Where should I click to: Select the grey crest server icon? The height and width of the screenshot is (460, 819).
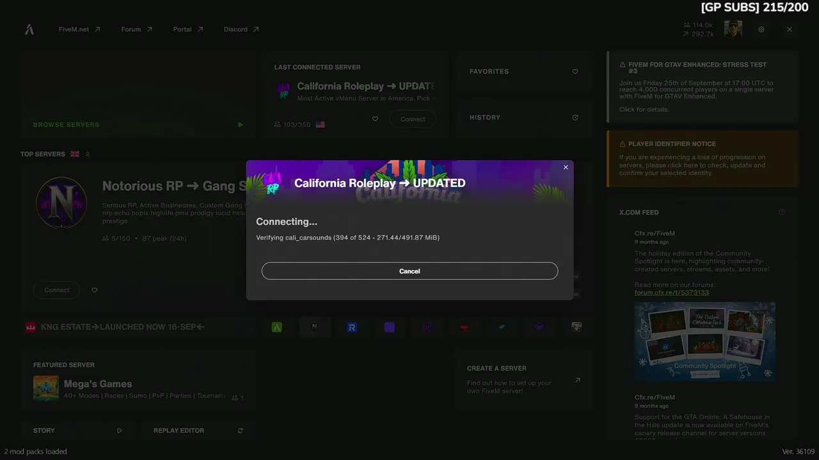coord(576,327)
